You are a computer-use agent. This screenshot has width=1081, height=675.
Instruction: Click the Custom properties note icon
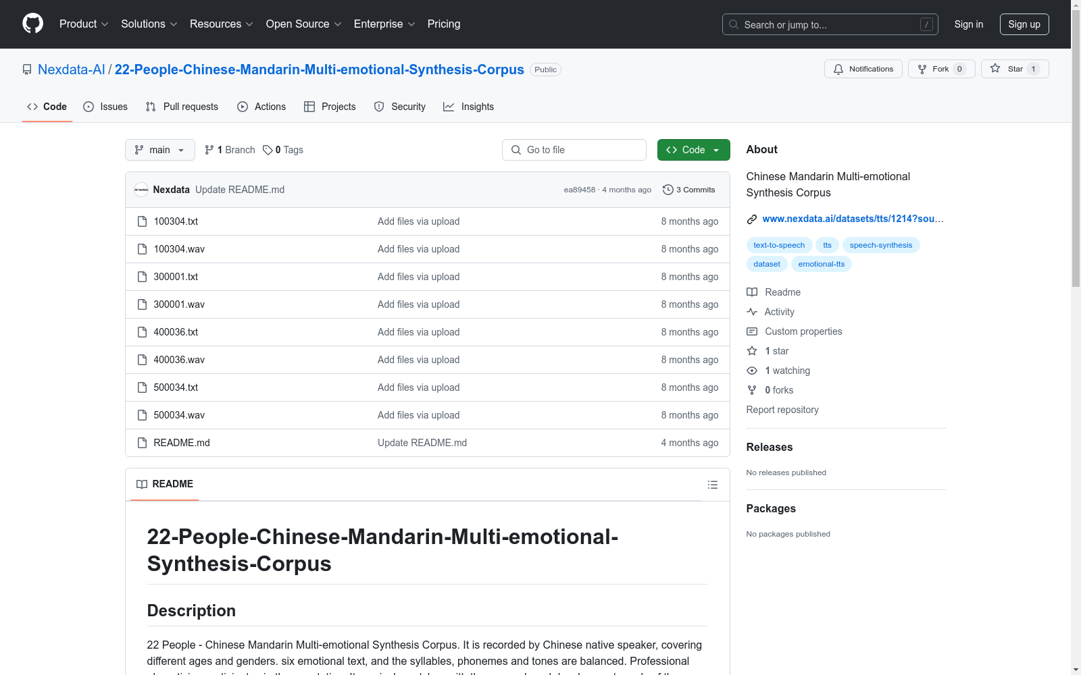point(752,331)
